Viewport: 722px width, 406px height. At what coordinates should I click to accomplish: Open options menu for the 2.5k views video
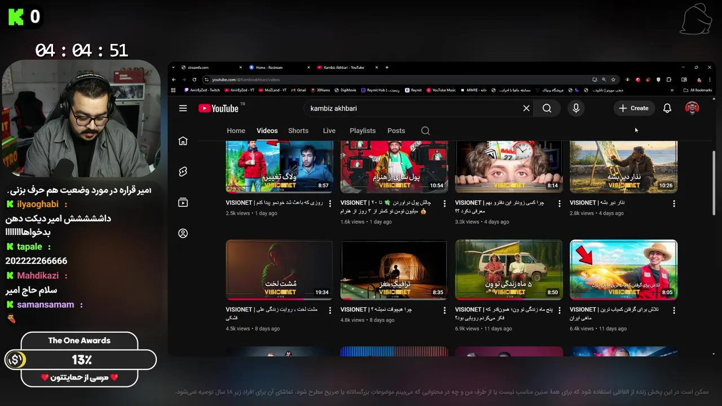pyautogui.click(x=329, y=204)
